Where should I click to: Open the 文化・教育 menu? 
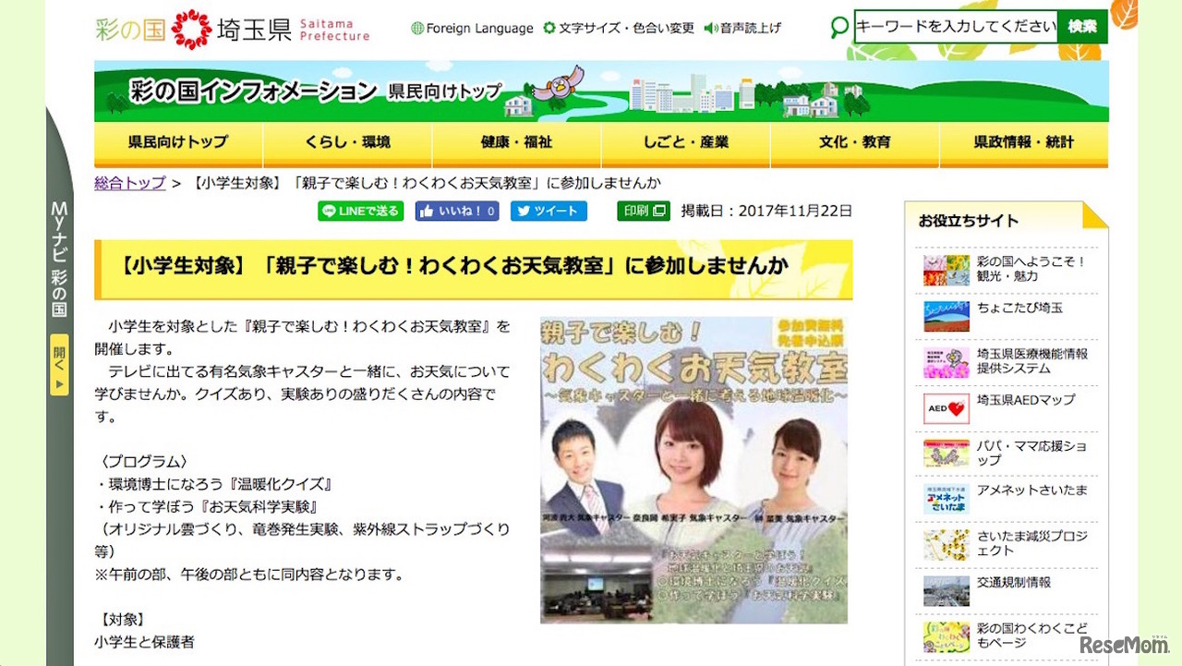click(x=854, y=143)
